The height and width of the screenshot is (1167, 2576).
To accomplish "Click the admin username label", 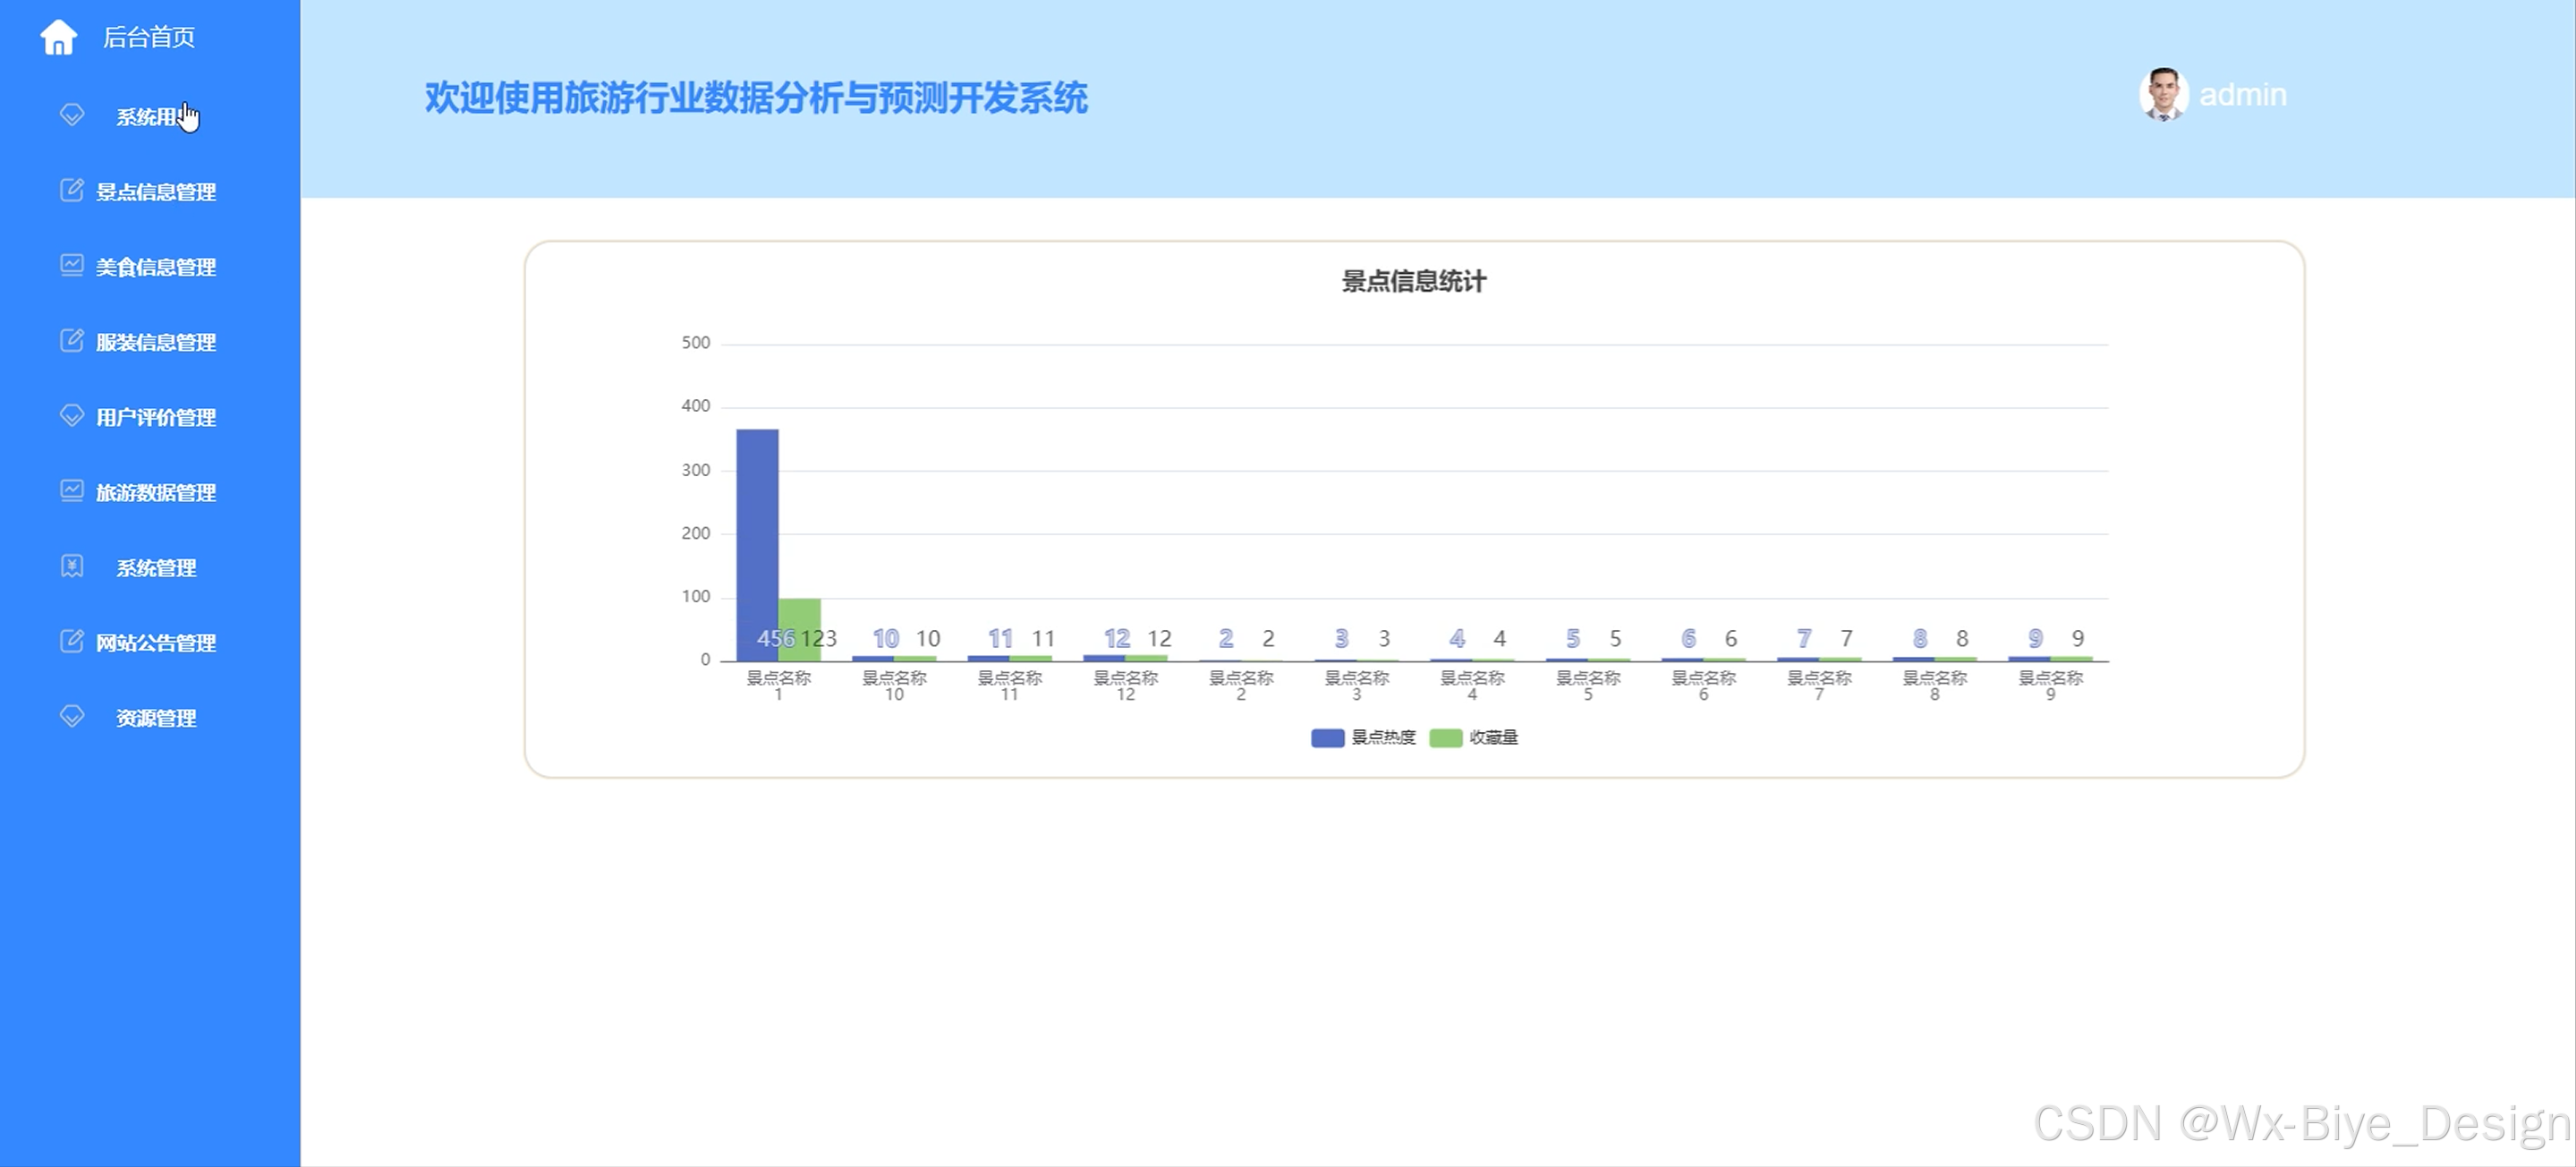I will [2242, 95].
